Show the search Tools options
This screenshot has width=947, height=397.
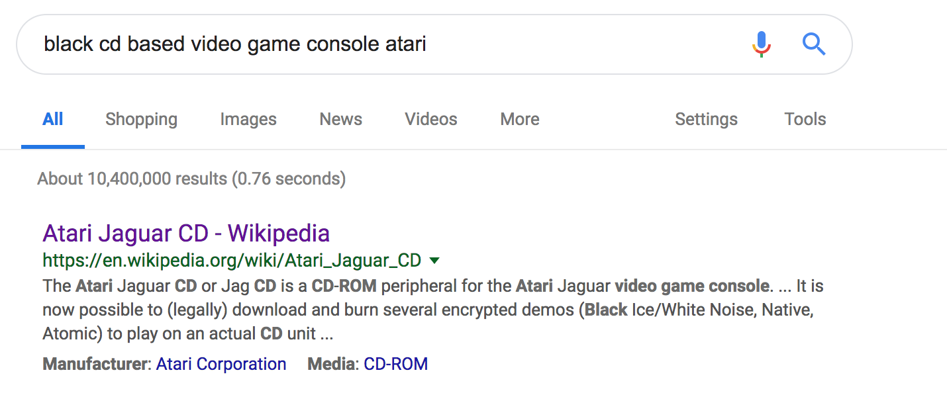[805, 119]
